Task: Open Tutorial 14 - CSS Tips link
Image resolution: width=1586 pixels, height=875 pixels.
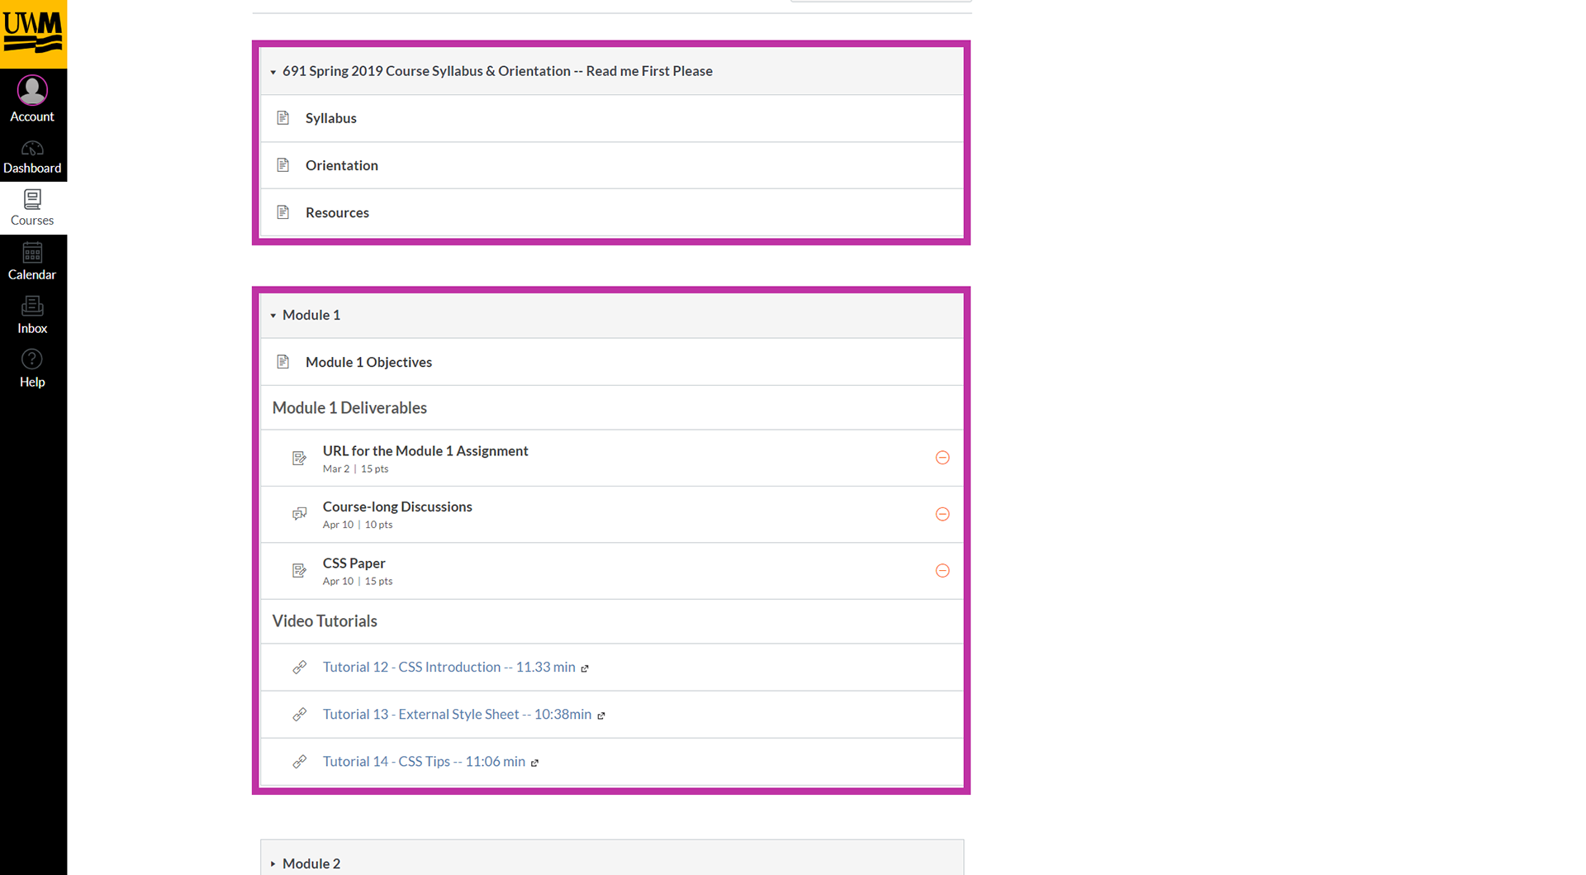Action: coord(424,761)
